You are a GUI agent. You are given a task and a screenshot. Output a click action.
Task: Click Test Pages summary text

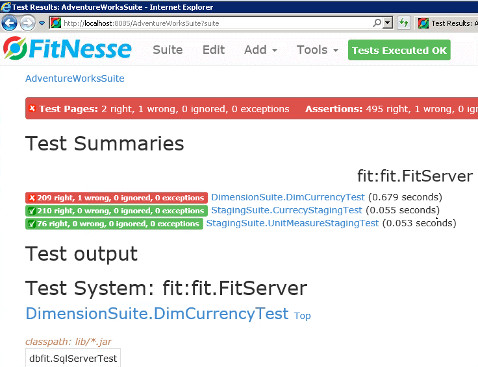(164, 109)
